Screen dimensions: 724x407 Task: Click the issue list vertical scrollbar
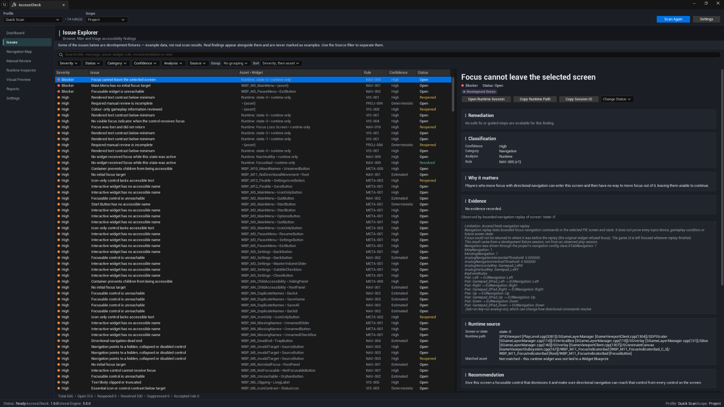coord(453,94)
